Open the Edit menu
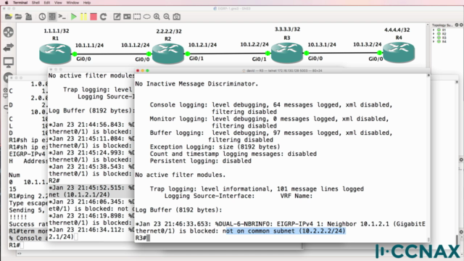This screenshot has width=464, height=261. 46,3
